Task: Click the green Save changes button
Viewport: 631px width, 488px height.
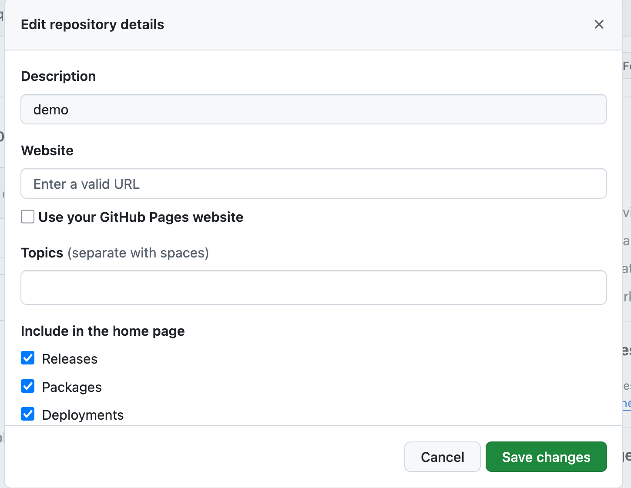Action: pos(546,457)
